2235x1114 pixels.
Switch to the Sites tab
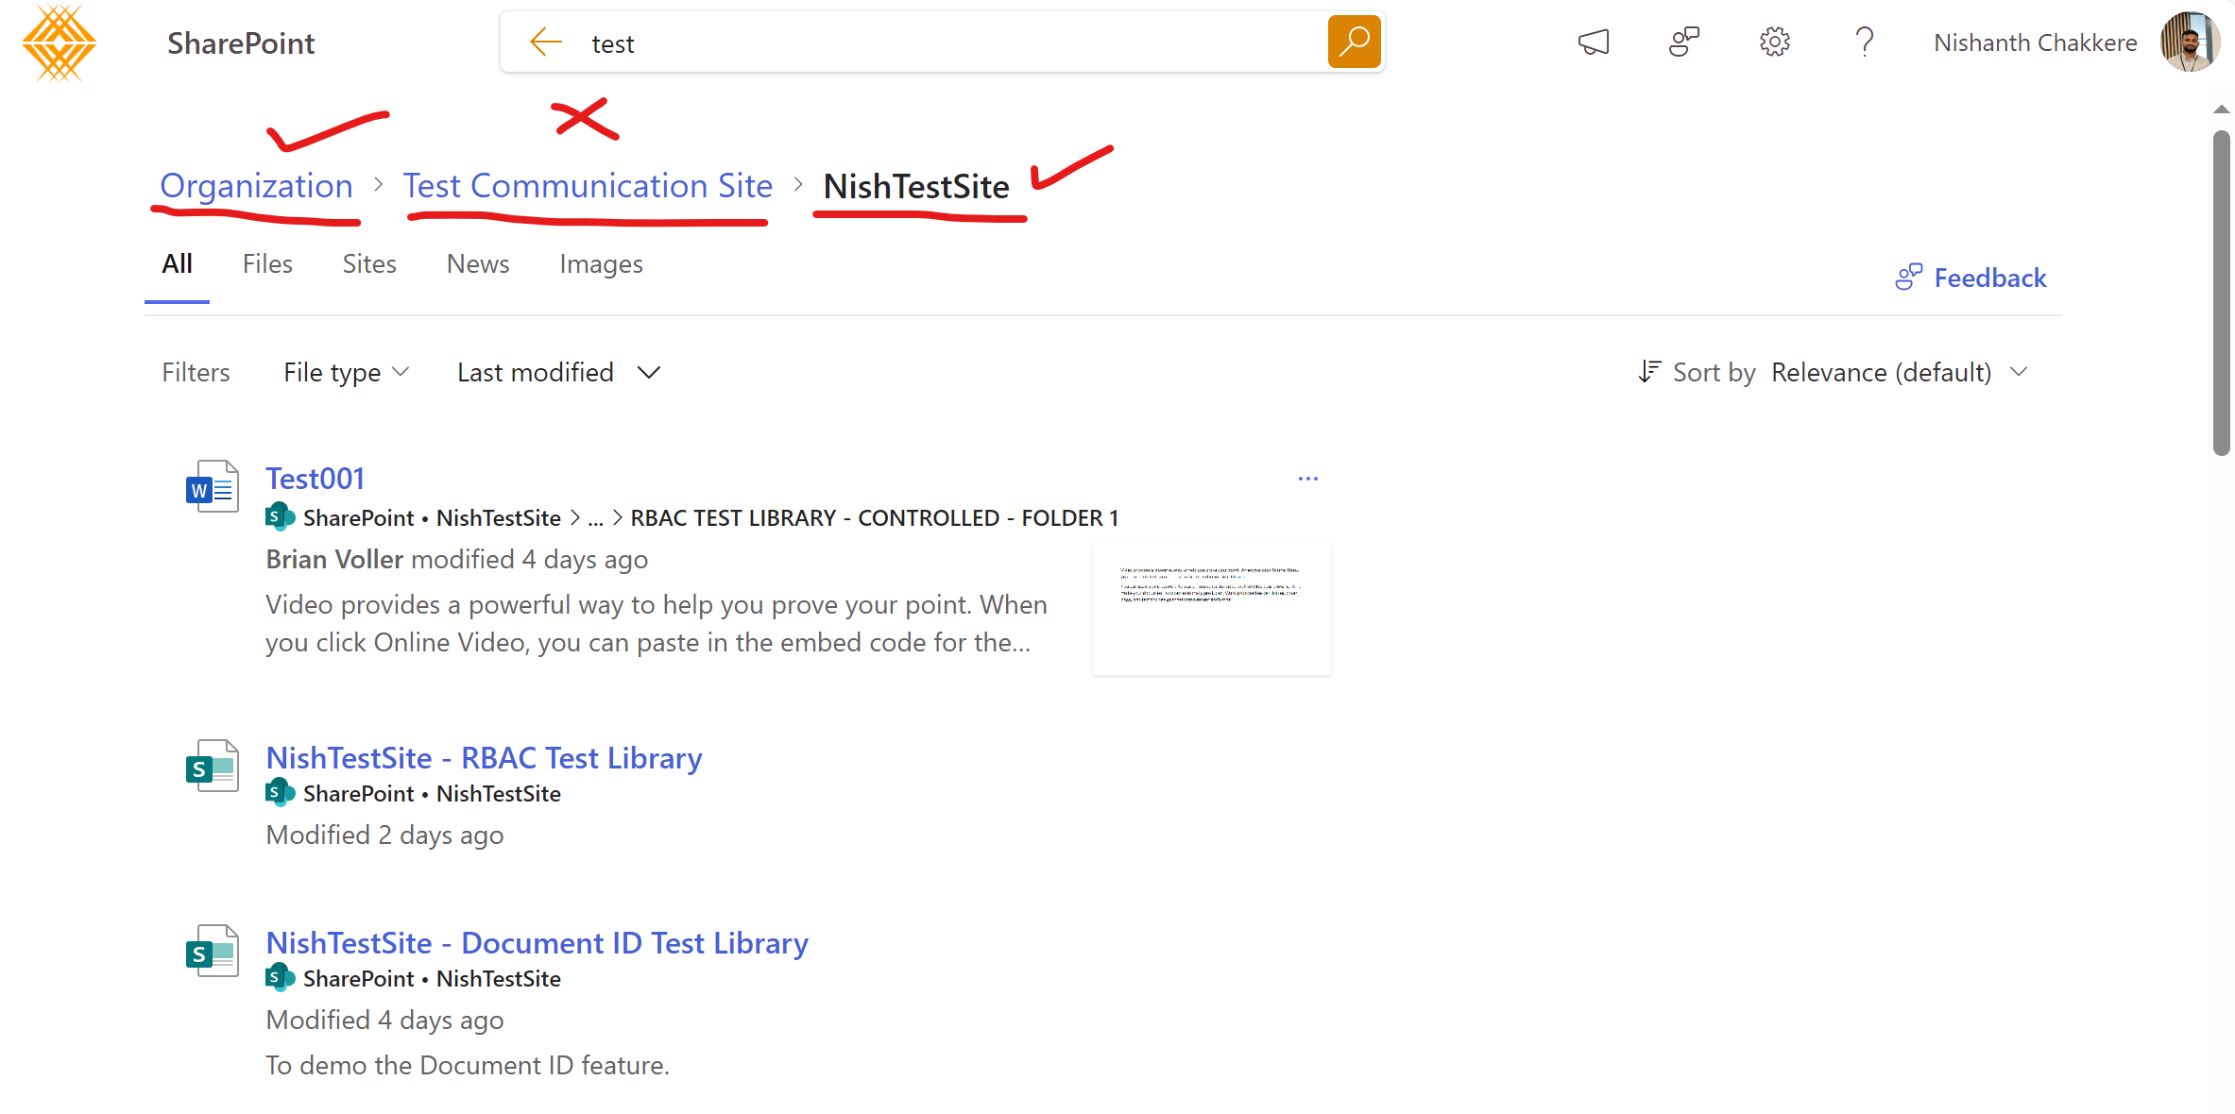369,264
